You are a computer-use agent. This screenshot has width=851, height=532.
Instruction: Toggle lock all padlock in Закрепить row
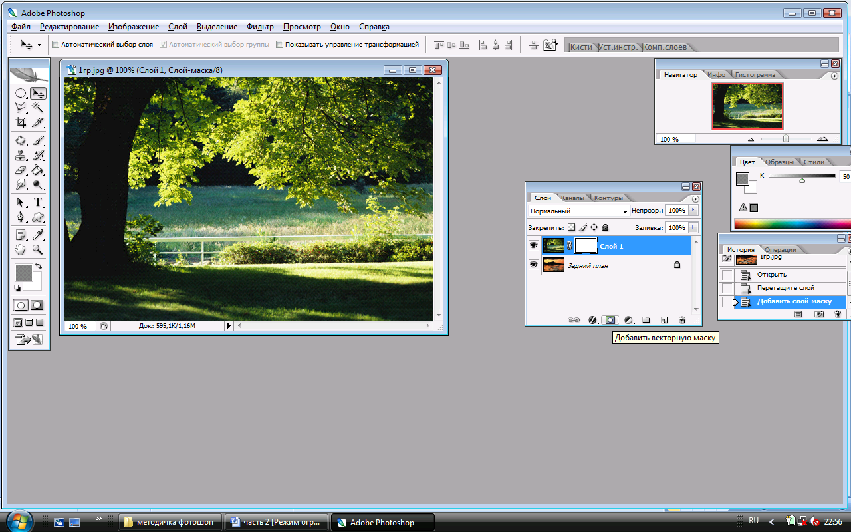tap(605, 227)
